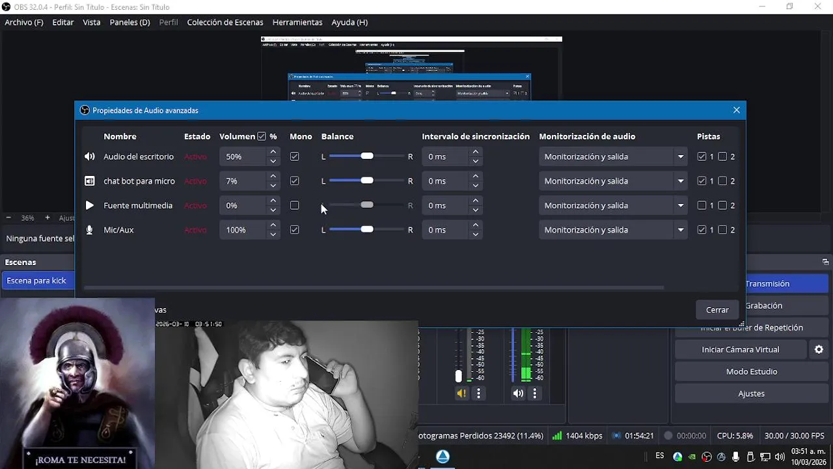Click the microphone icon beside Mic/Aux
This screenshot has height=469, width=833.
[90, 230]
